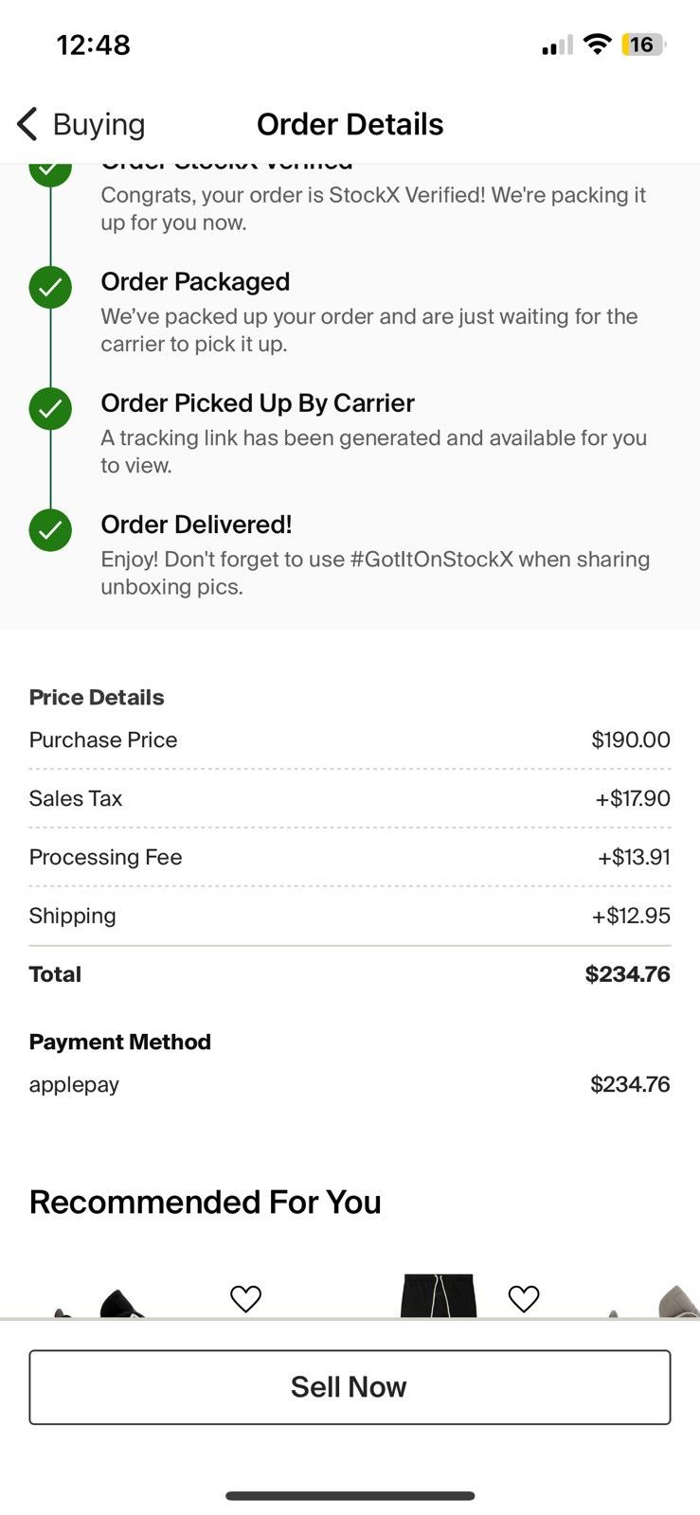Tap the Recommended For You heading
The height and width of the screenshot is (1515, 700).
click(x=206, y=1202)
